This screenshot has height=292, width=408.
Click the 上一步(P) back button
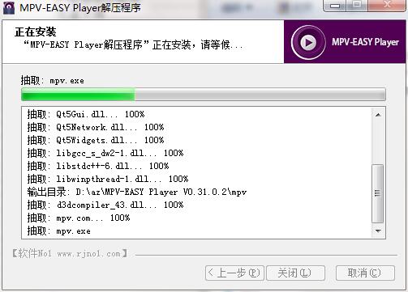pos(234,273)
